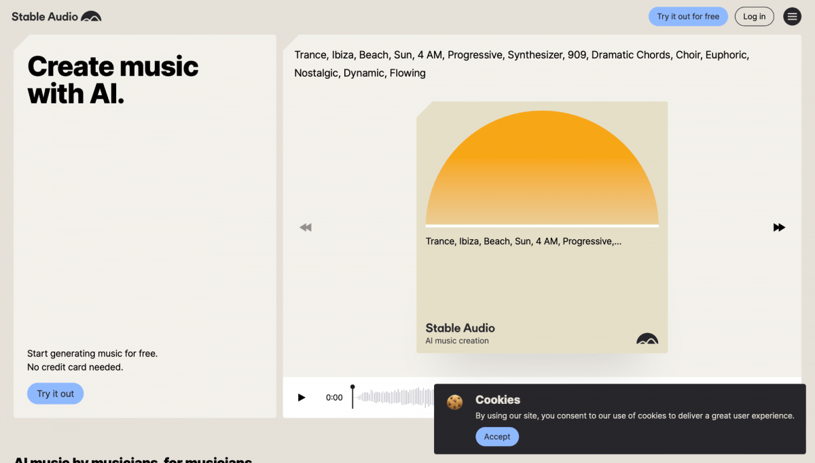Click the Stable Audio logo icon

coord(92,16)
